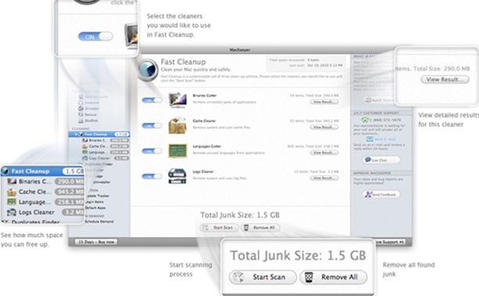This screenshot has height=296, width=479.
Task: Toggle the Cache Cleaner ON switch
Action: pos(152,126)
